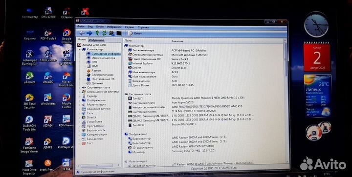The height and width of the screenshot is (177, 352).
Task: Click the Липецк weather gadget
Action: [x=317, y=96]
